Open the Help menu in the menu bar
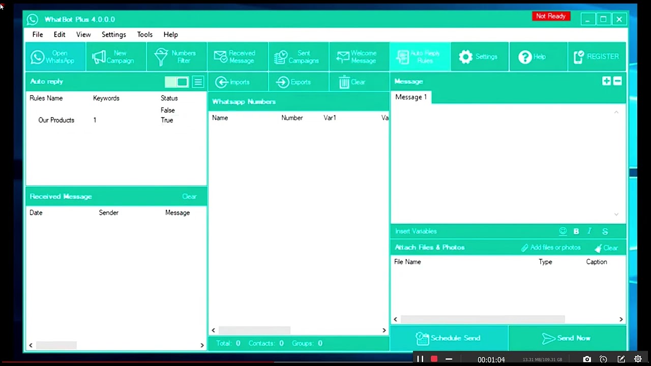 pyautogui.click(x=171, y=35)
